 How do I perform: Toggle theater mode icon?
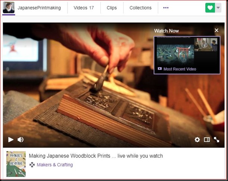tap(207, 140)
